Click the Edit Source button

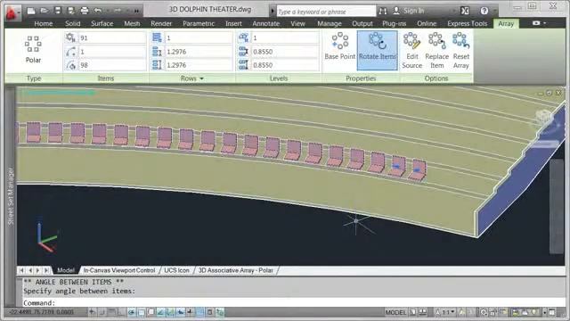[411, 51]
